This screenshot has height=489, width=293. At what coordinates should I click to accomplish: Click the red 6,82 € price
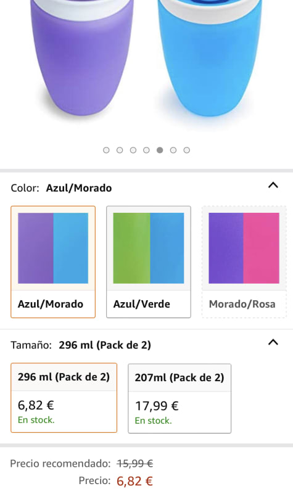pos(135,481)
